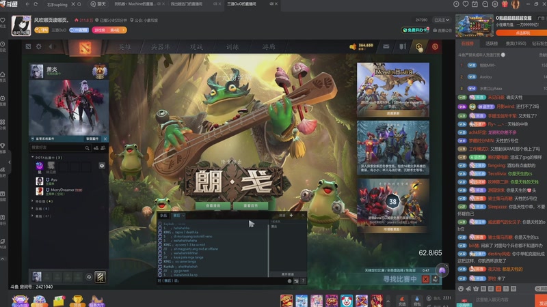Open the Monster Hunter news thumbnail
This screenshot has width=547, height=307.
tap(392, 90)
